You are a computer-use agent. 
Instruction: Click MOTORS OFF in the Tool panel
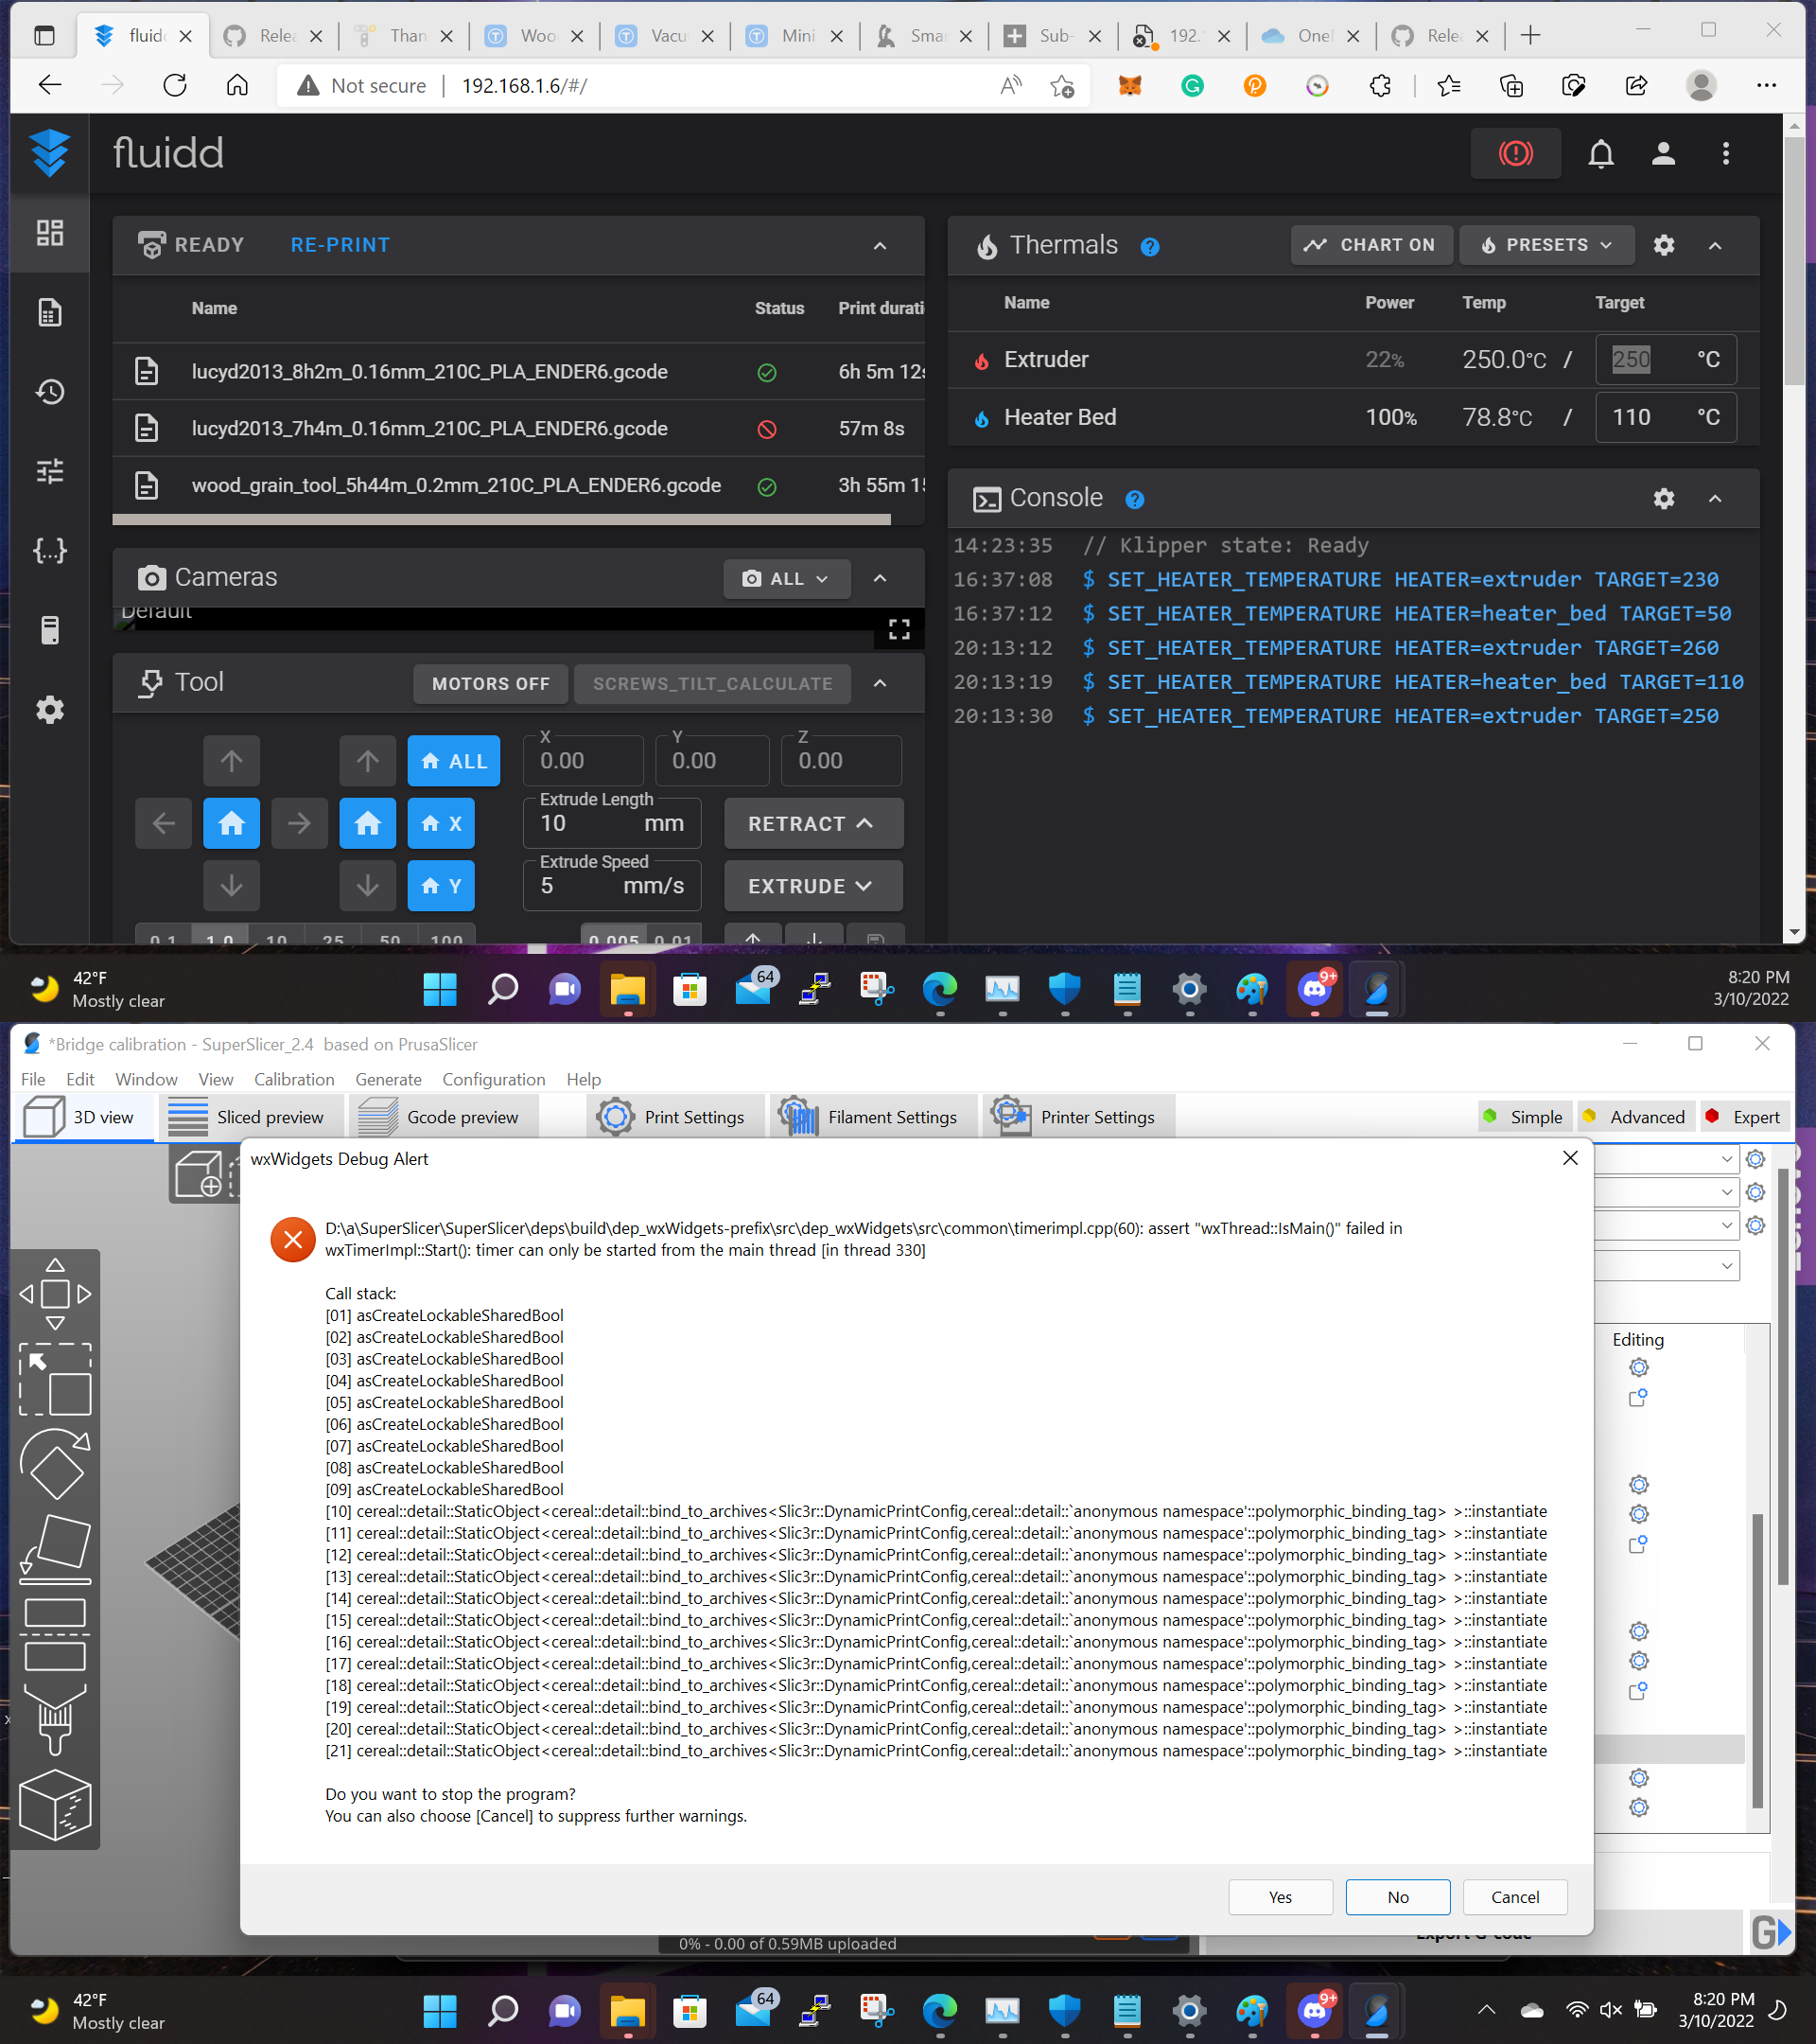click(x=490, y=684)
